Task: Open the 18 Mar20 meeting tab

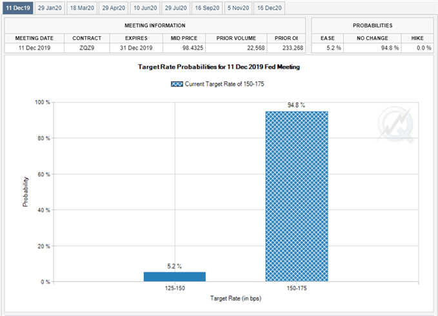Action: click(82, 8)
